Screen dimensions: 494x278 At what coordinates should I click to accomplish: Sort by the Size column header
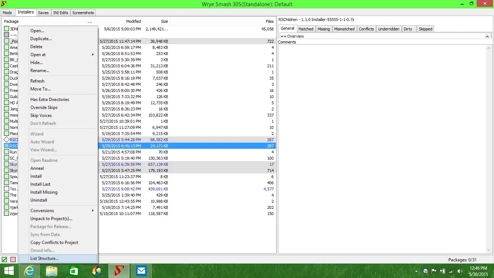click(156, 21)
